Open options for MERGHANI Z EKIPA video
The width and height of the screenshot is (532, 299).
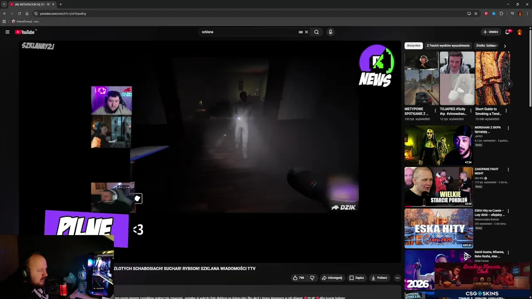point(508,128)
